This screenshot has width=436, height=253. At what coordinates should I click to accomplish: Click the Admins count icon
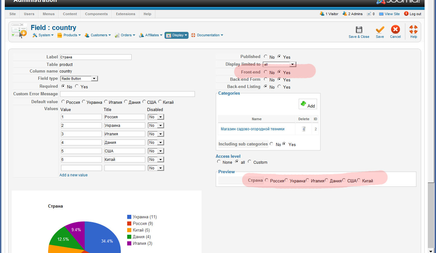tap(345, 14)
